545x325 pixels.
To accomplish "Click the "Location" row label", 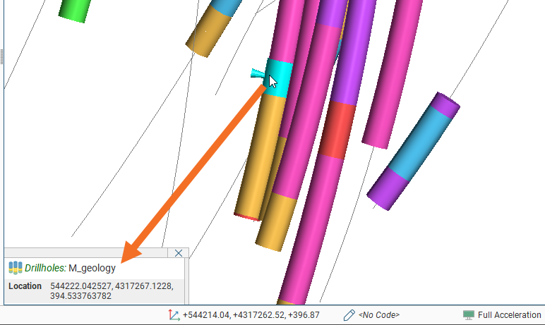I will pyautogui.click(x=25, y=286).
